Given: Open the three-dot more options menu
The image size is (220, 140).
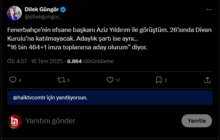Looking at the screenshot, I should (x=209, y=9).
